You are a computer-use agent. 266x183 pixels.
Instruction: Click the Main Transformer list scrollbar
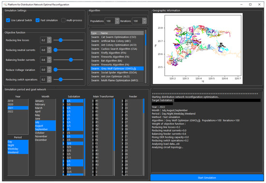(114, 137)
